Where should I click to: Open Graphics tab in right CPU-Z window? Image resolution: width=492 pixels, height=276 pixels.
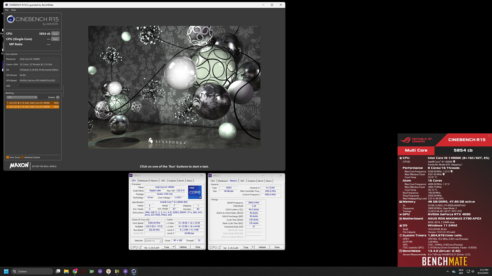[x=251, y=181]
